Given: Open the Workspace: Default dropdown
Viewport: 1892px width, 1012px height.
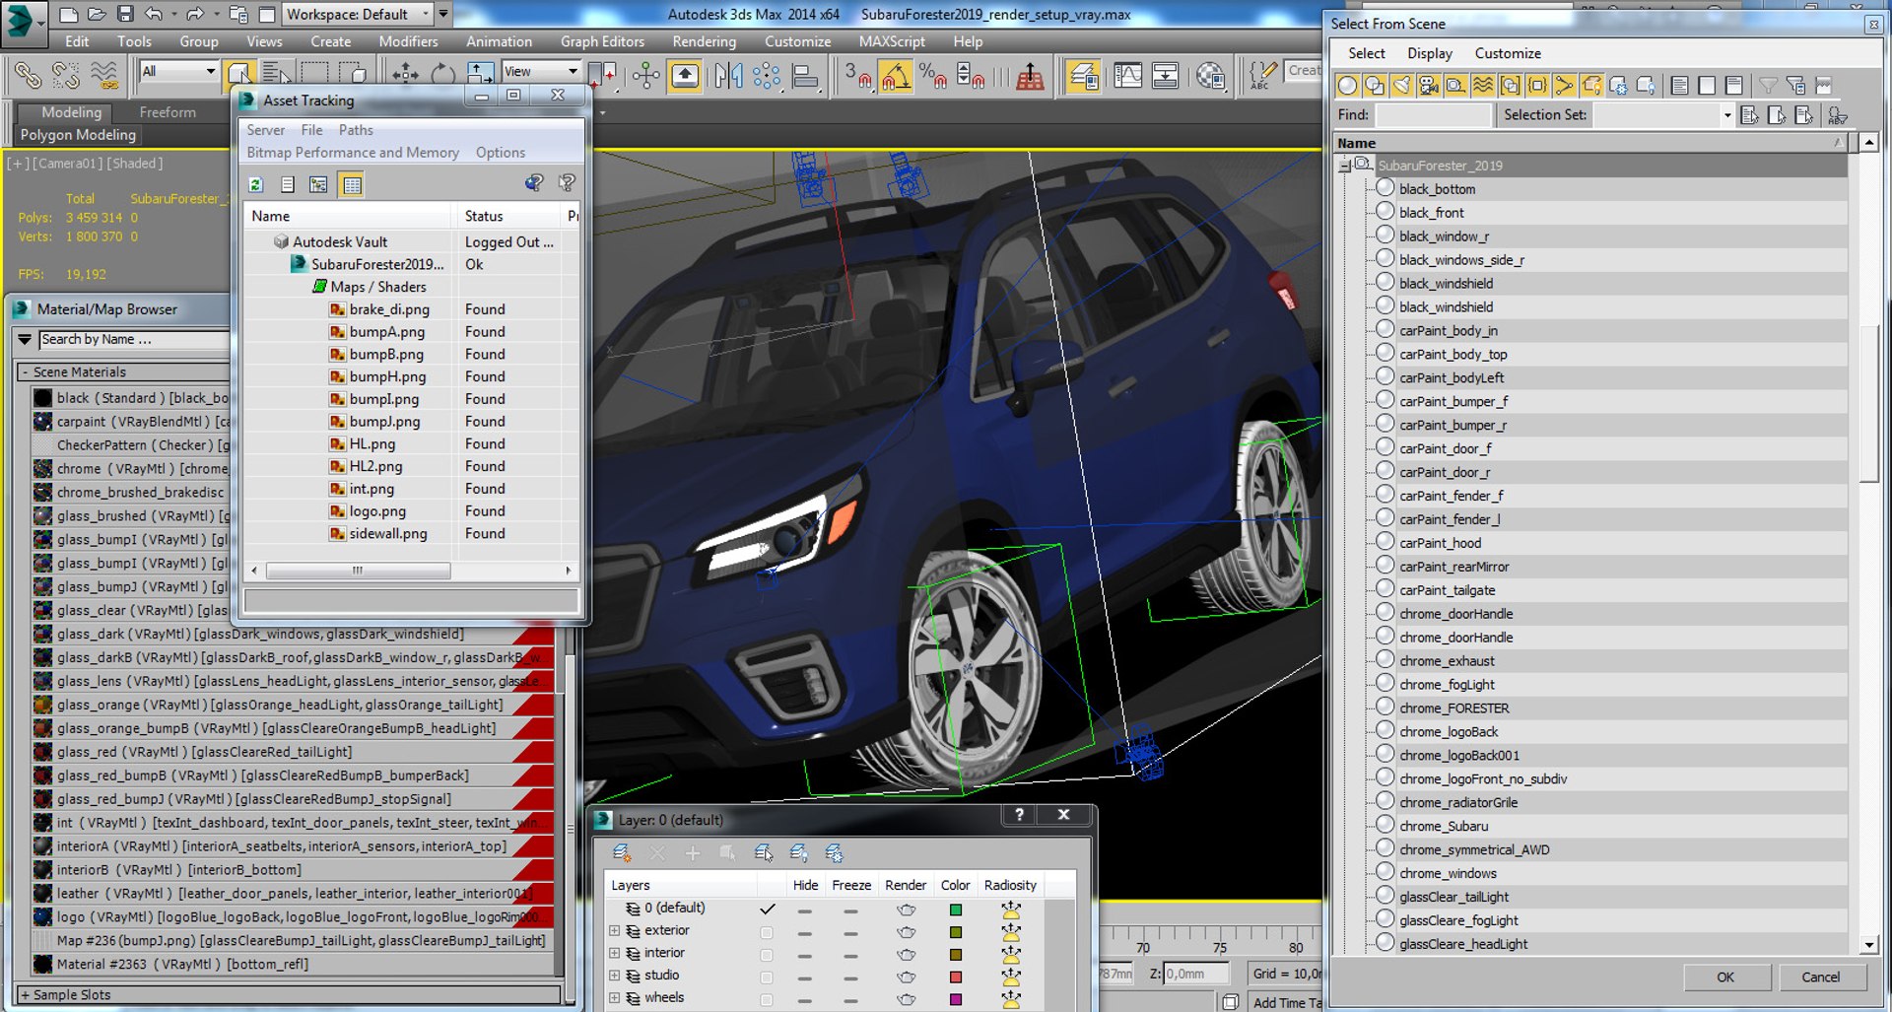Looking at the screenshot, I should click(x=359, y=14).
